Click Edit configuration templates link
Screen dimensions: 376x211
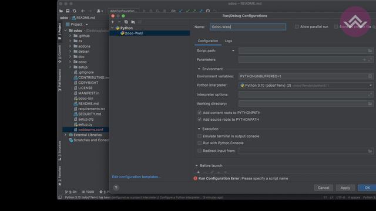point(136,177)
